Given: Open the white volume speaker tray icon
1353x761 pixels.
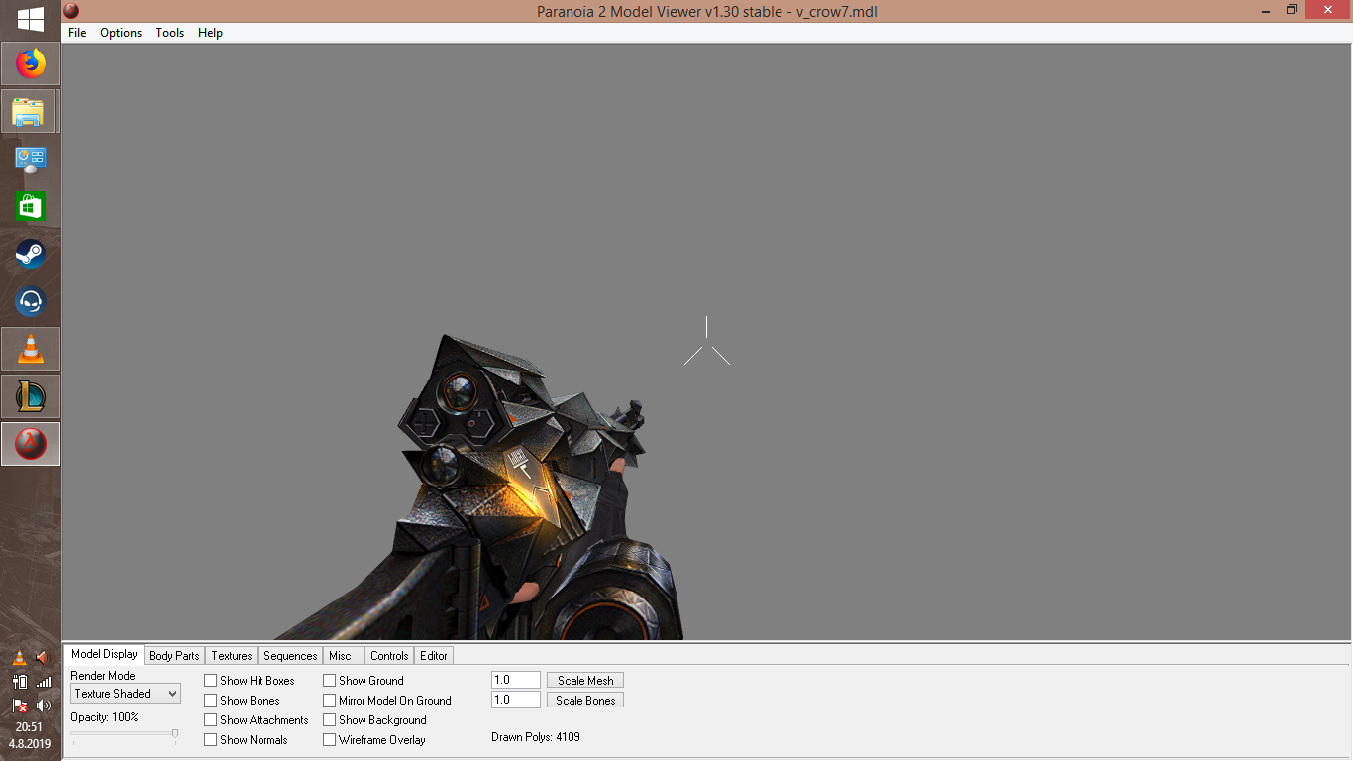Looking at the screenshot, I should 43,705.
